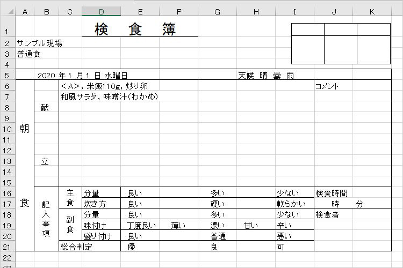This screenshot has height=268, width=403.
Task: Click cell with サンプル現場
Action: (40, 43)
